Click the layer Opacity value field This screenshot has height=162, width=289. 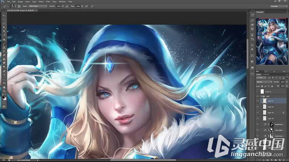coord(282,82)
